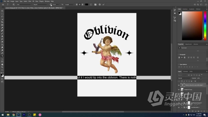Select the Clone Stamp tool
This screenshot has width=208, height=117.
[x=2, y=36]
